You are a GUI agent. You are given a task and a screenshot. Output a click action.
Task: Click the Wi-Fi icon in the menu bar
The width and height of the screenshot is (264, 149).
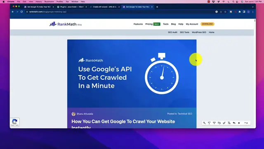point(224,2)
